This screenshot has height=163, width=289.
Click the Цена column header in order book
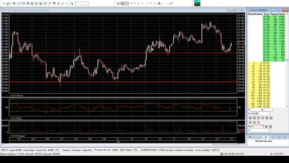tap(266, 14)
